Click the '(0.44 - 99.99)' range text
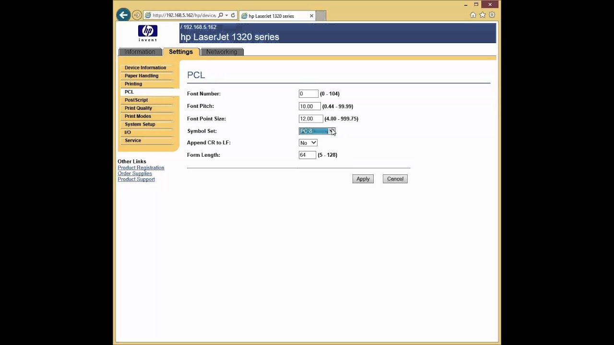 coord(338,106)
